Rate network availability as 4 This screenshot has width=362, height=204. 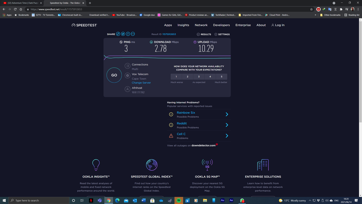pyautogui.click(x=210, y=76)
